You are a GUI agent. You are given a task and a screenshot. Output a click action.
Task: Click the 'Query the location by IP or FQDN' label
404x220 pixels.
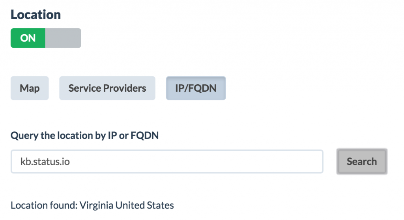84,136
